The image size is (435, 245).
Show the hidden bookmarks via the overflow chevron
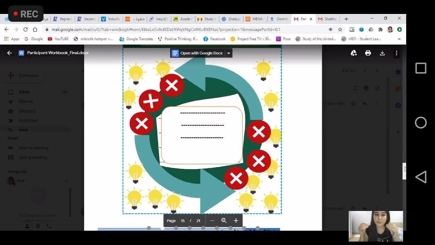pyautogui.click(x=399, y=39)
